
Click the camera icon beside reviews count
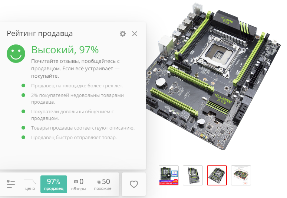pos(76,182)
